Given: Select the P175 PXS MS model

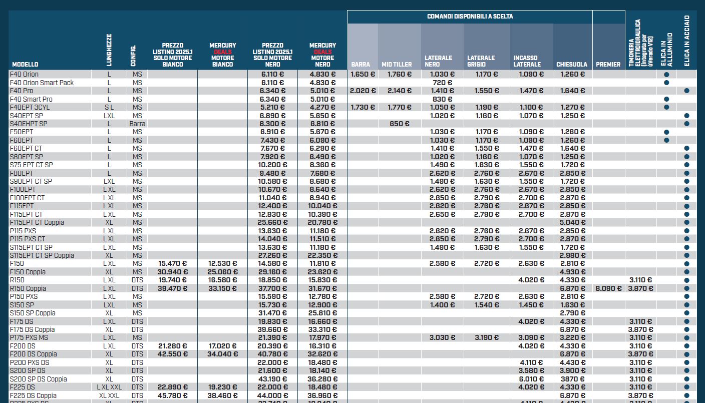Looking at the screenshot, I should (29, 338).
